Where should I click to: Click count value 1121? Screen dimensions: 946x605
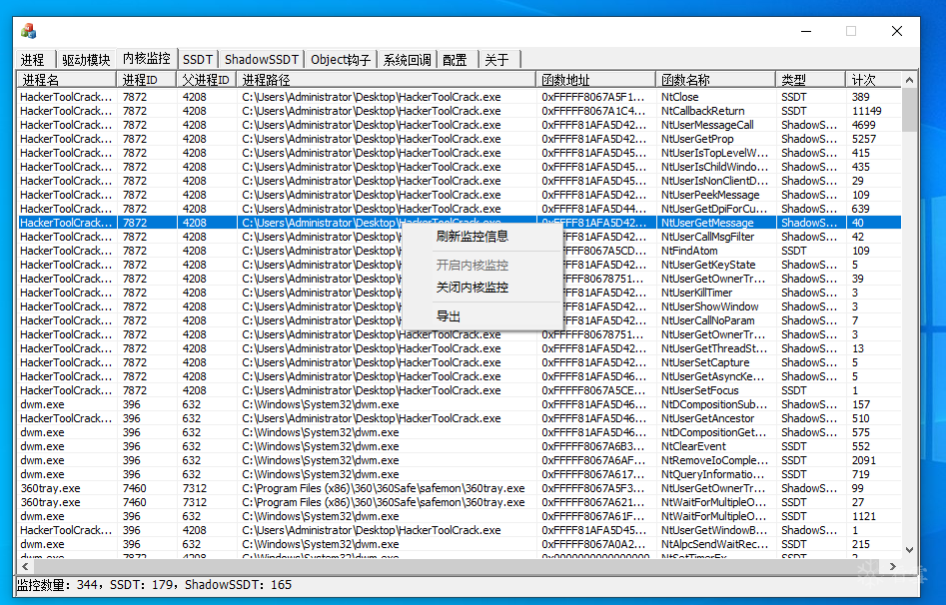864,516
